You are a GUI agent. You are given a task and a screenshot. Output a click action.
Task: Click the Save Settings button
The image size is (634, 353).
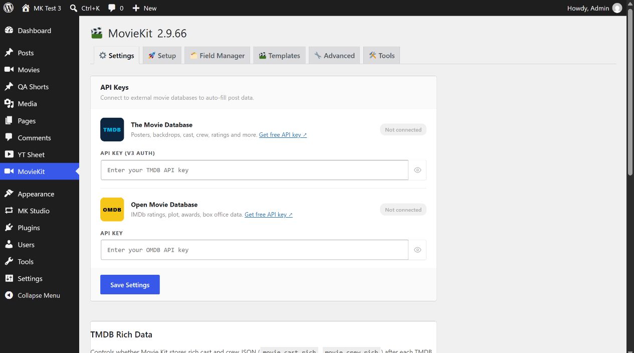click(130, 285)
